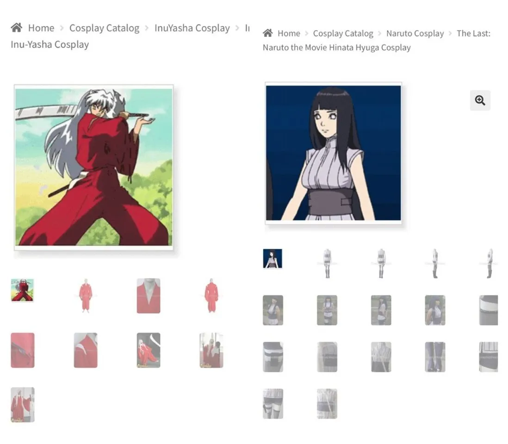This screenshot has width=508, height=444.
Task: Select the Hinata cosplayer upper-body outdoor photo thumbnail
Action: pyautogui.click(x=273, y=310)
